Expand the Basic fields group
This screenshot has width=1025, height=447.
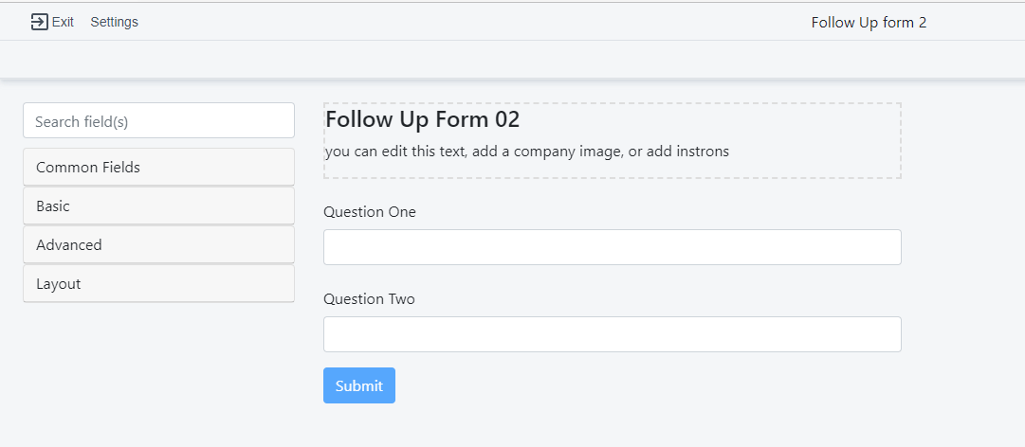click(158, 206)
